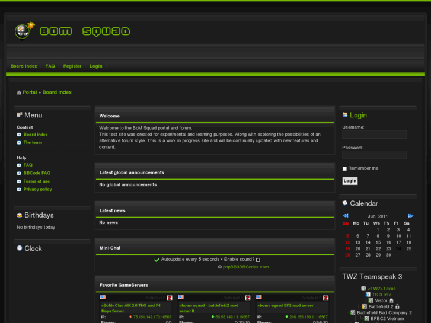Open BBCode FAQ in Help menu
Viewport: 431px width, 323px height.
(x=37, y=173)
